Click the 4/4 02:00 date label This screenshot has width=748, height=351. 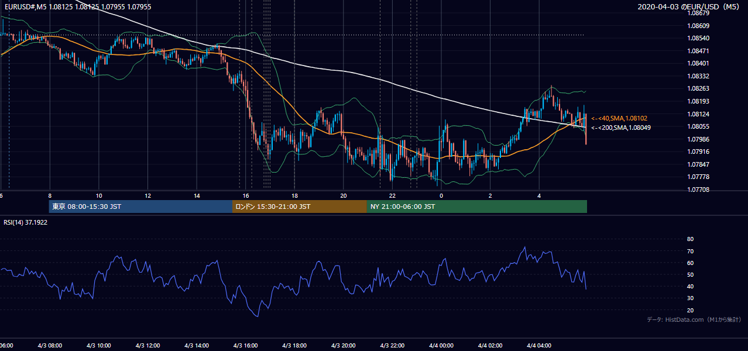pyautogui.click(x=490, y=346)
